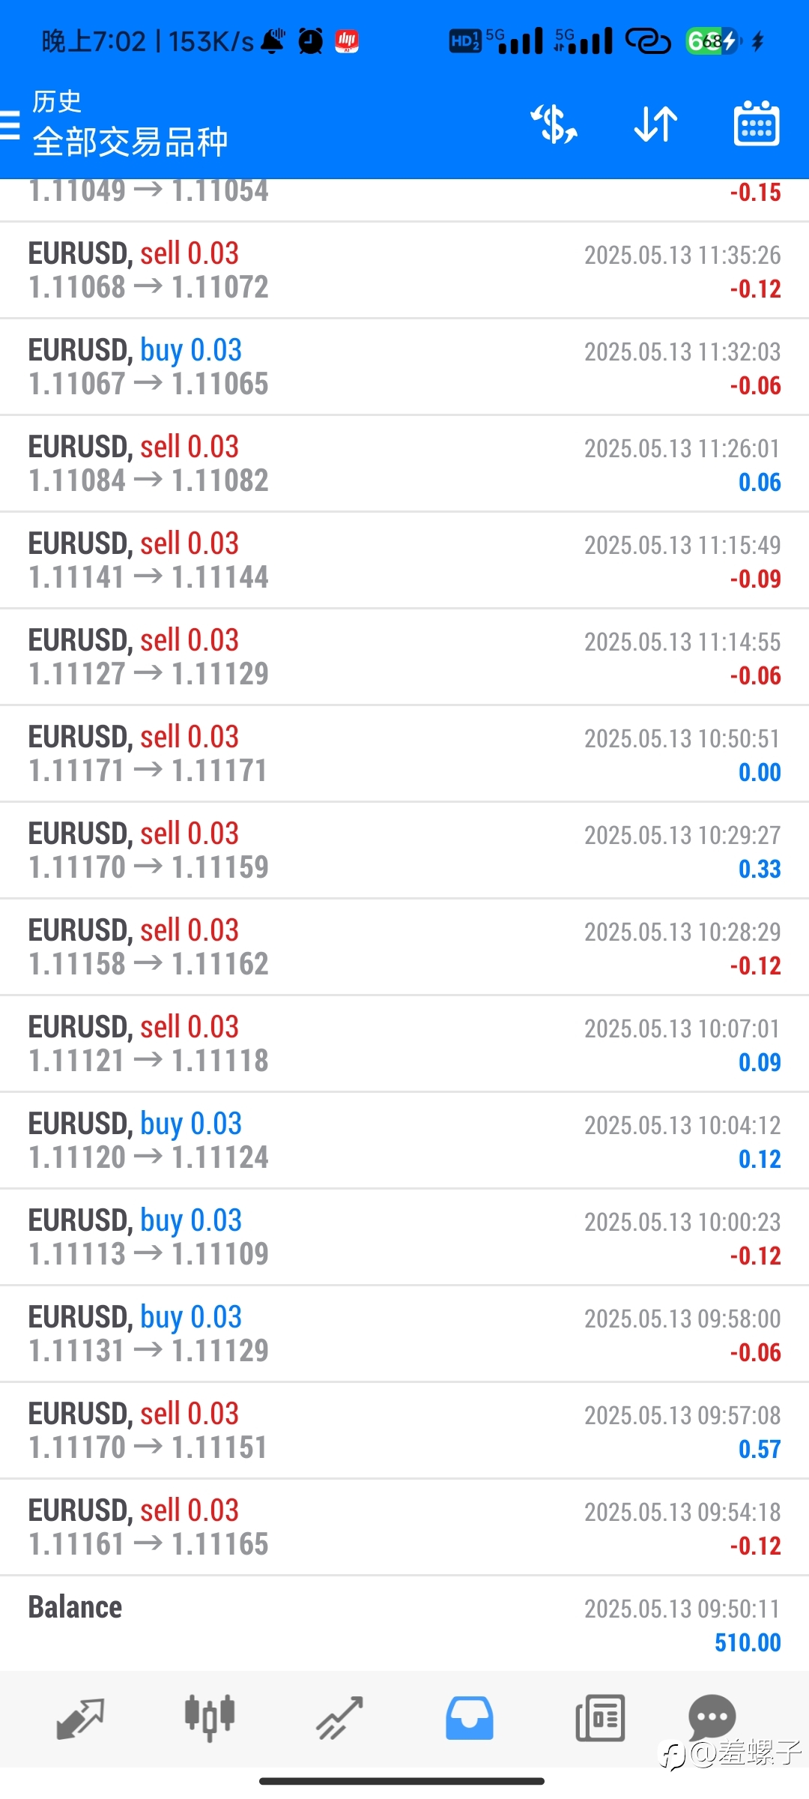Open the News tab icon

600,1718
